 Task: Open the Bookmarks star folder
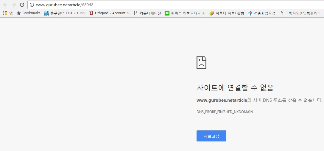tap(28, 13)
